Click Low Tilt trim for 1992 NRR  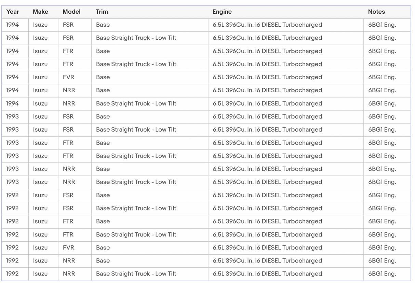(x=136, y=274)
